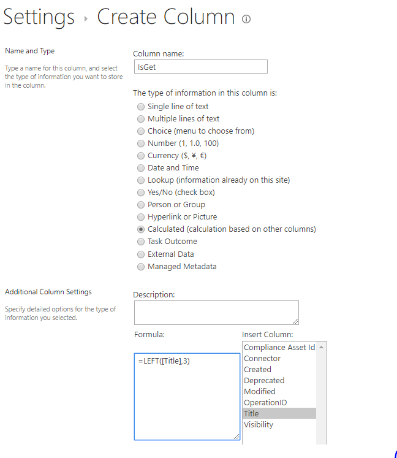Select Compliance Asset Id in Insert Column list
This screenshot has width=397, height=458.
coord(279,347)
